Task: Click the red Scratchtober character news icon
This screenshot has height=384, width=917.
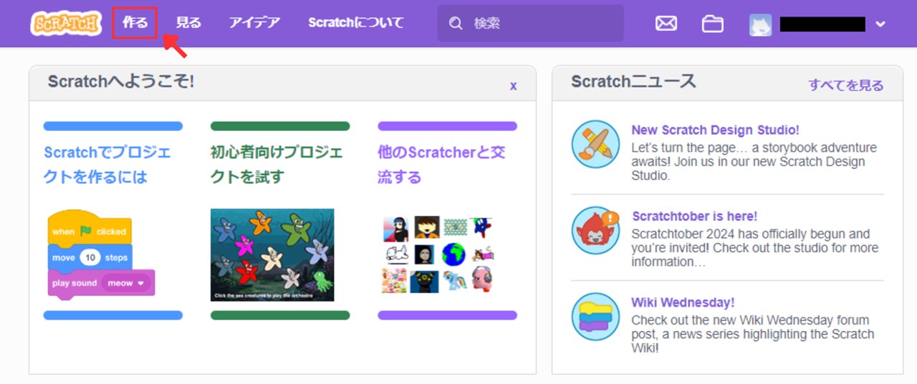Action: pos(595,231)
